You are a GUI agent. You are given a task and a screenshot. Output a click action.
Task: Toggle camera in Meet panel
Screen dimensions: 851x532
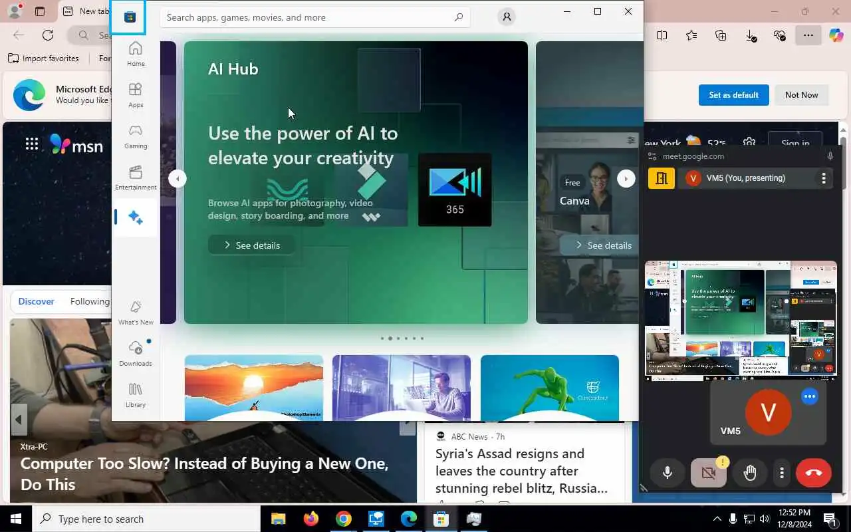click(x=709, y=473)
